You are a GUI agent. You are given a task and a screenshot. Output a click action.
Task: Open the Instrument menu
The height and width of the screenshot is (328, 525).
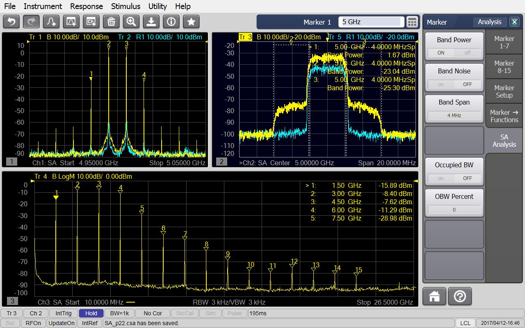click(x=43, y=6)
